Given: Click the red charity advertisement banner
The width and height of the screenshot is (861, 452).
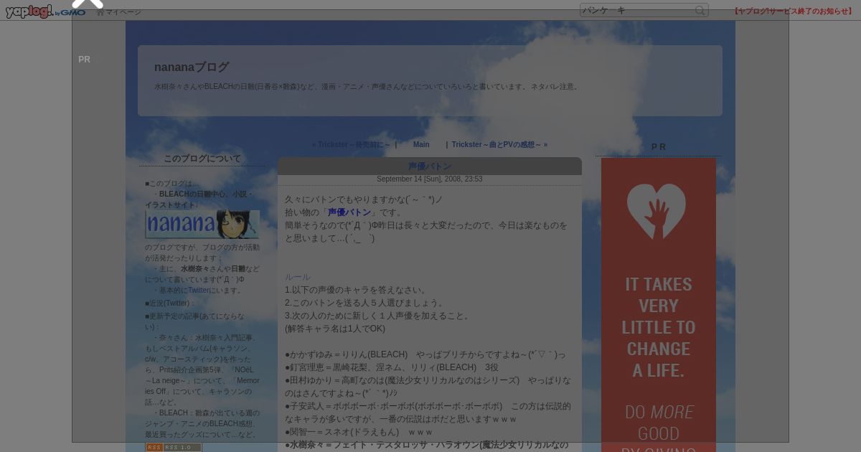Looking at the screenshot, I should tap(659, 305).
